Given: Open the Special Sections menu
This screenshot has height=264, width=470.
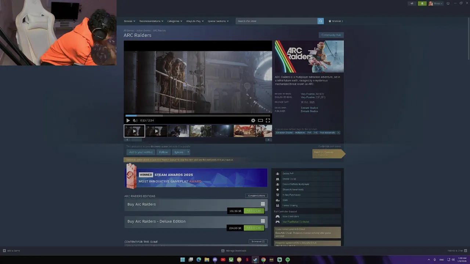Looking at the screenshot, I should pos(218,21).
